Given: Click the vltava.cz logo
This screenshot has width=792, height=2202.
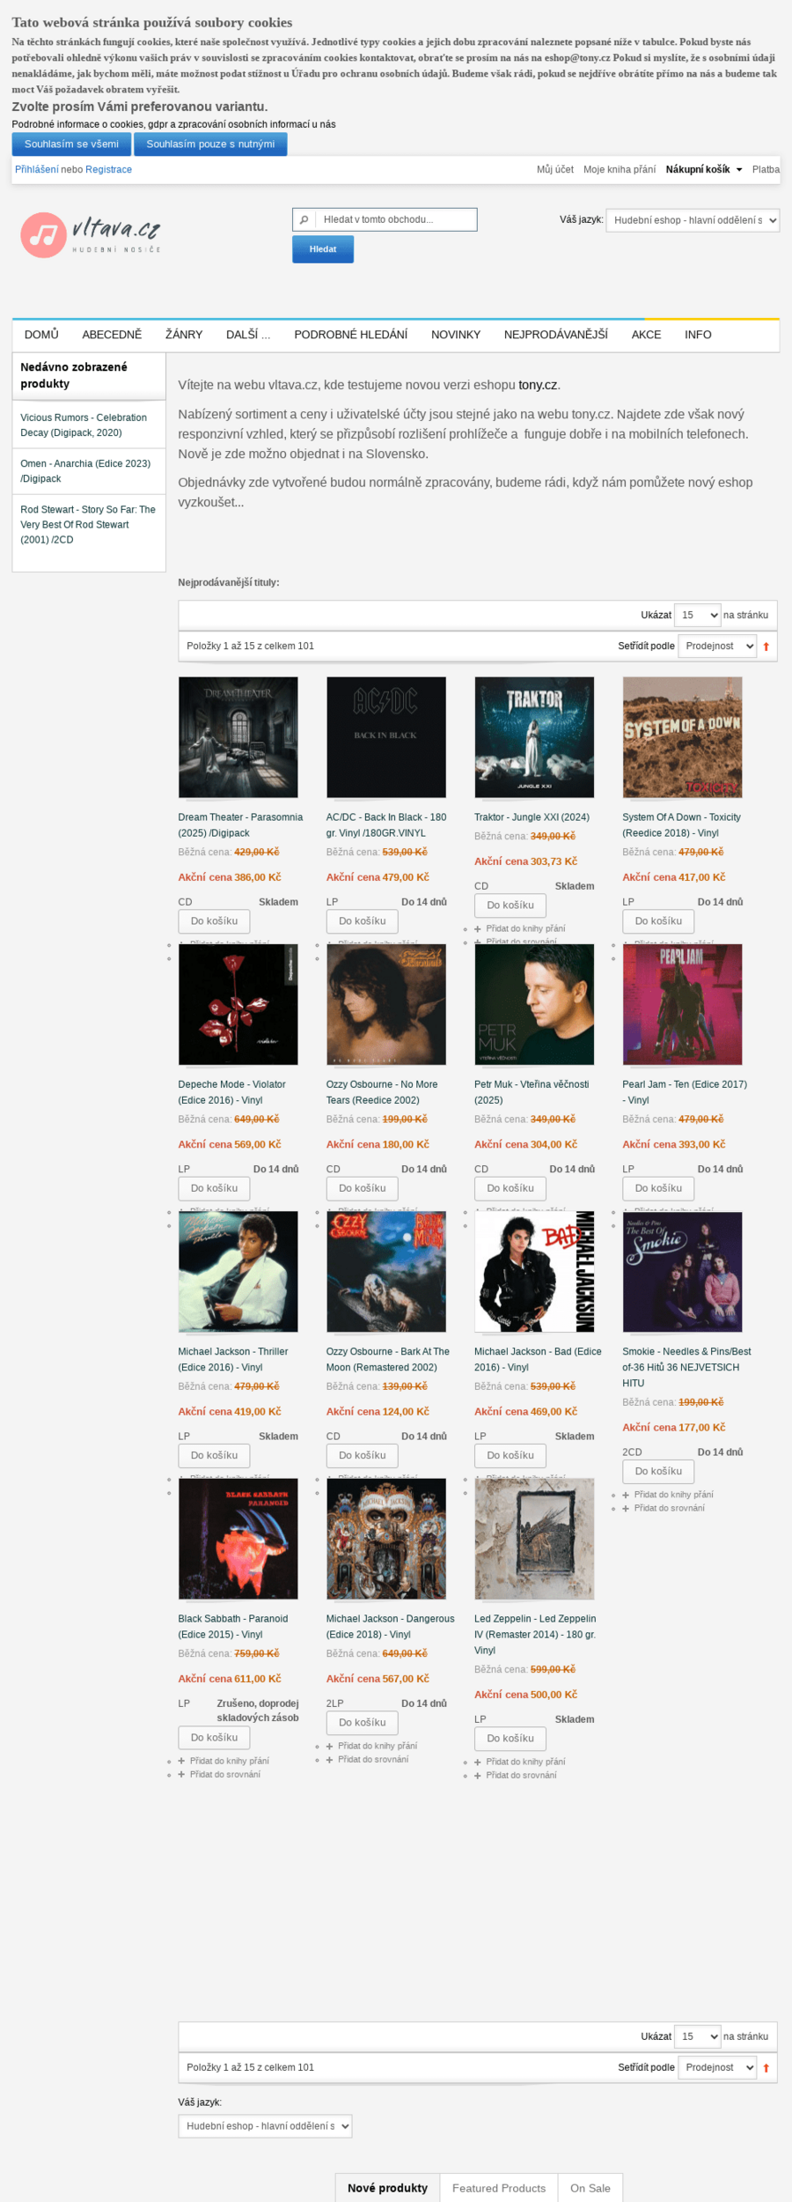Looking at the screenshot, I should coord(91,234).
